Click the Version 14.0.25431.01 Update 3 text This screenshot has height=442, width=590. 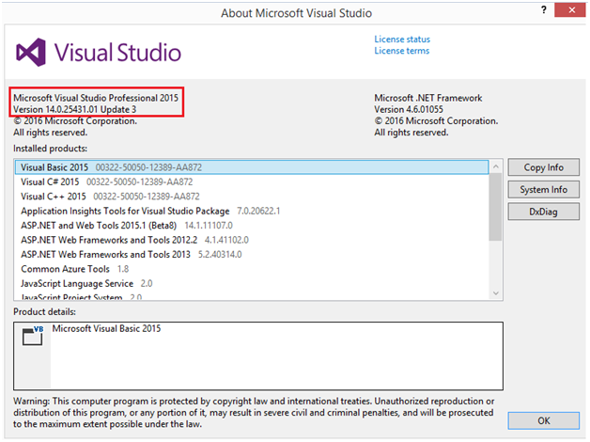[75, 109]
